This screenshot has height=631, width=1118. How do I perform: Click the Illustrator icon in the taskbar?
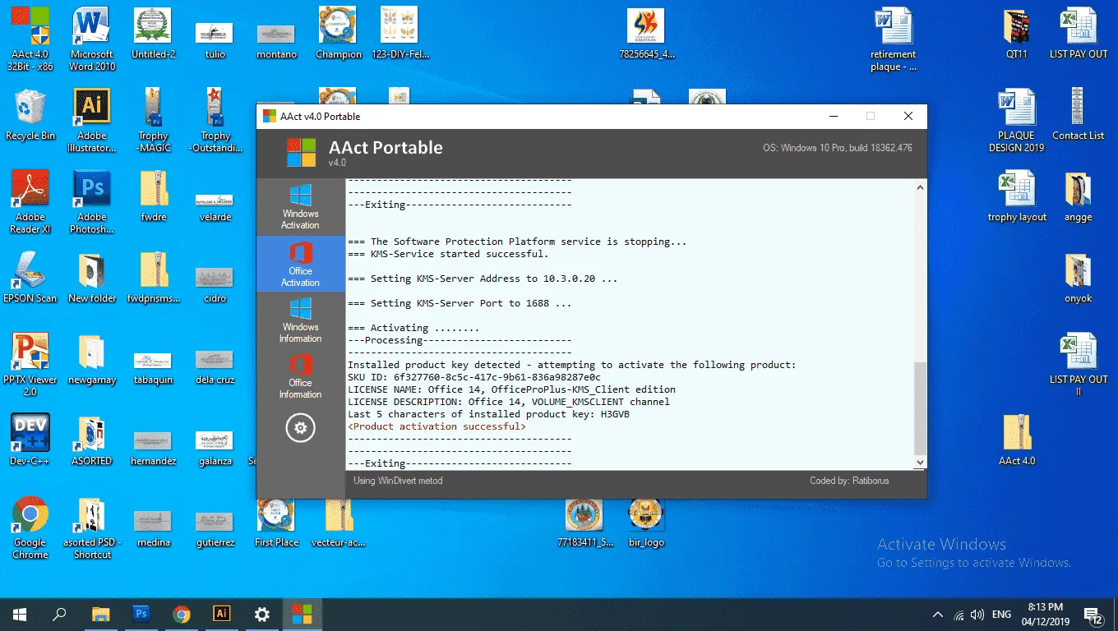[x=221, y=614]
